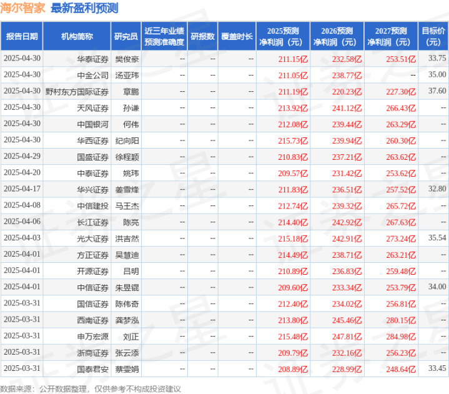
Task: Click the 近三年业绩预测准确度 header
Action: [x=164, y=36]
